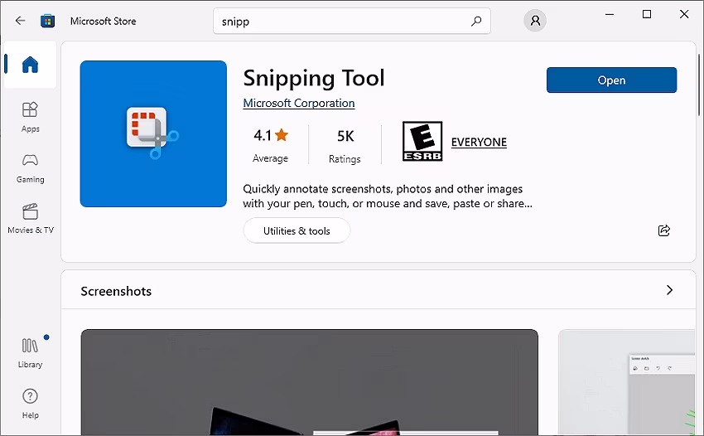
Task: Click the Snipping Tool title
Action: 314,78
